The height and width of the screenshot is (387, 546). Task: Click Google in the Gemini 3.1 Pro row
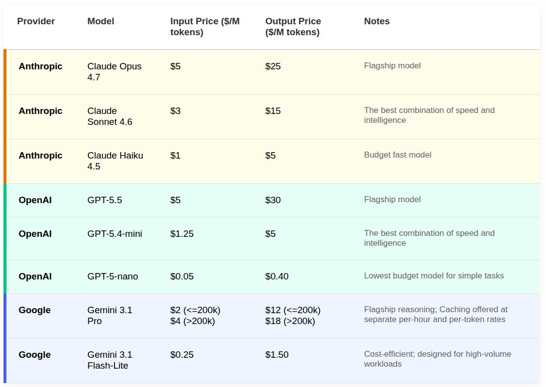point(34,310)
